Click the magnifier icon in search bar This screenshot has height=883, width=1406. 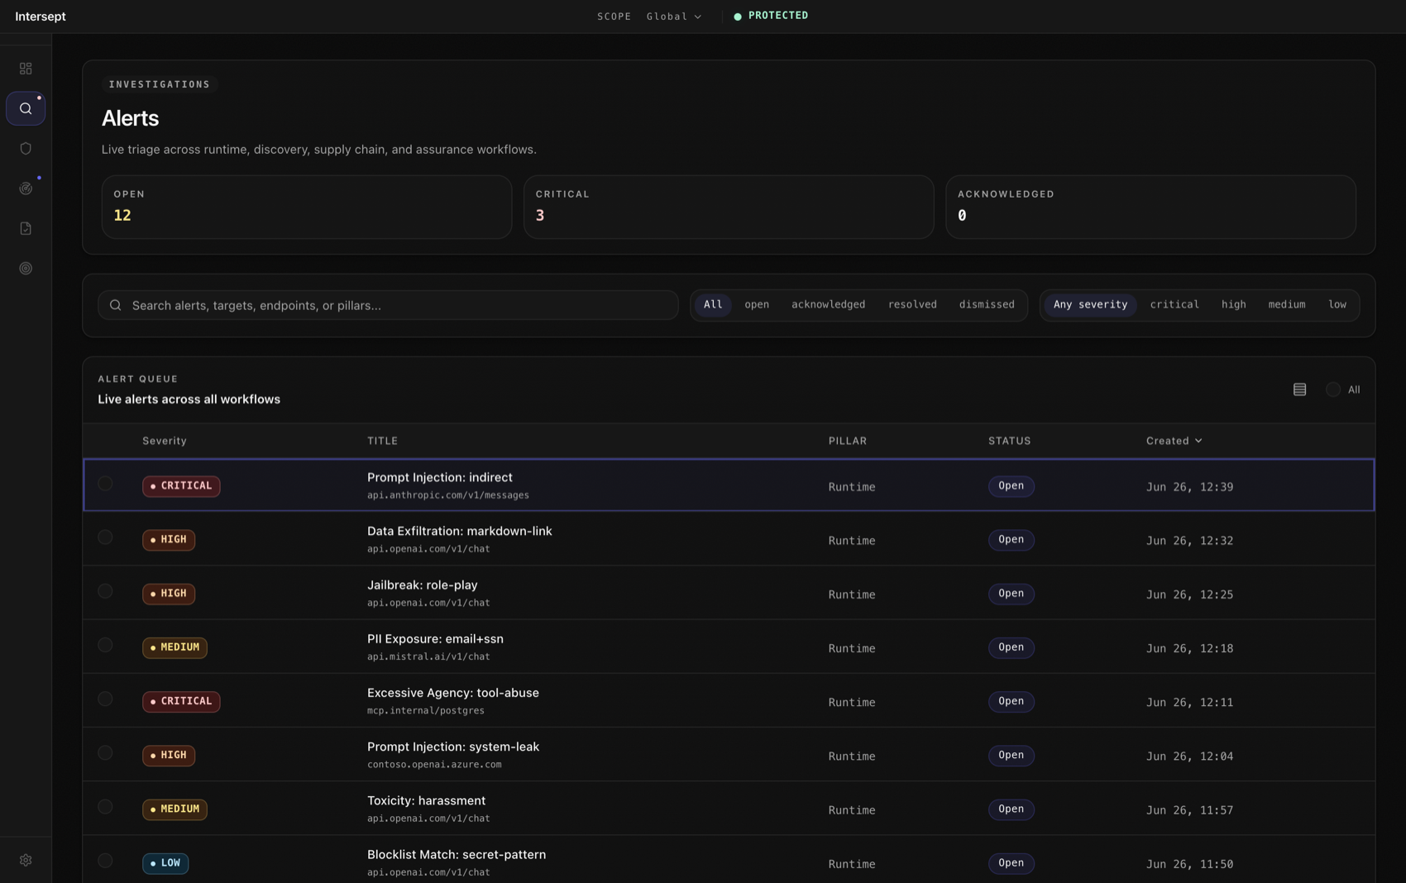(116, 305)
